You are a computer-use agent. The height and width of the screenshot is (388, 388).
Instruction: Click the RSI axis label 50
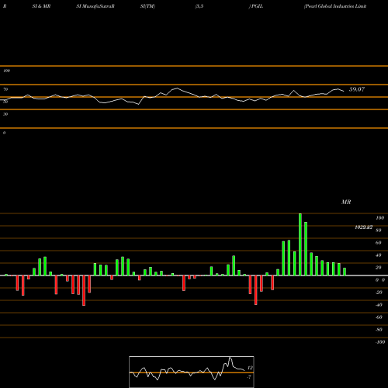point(5,102)
